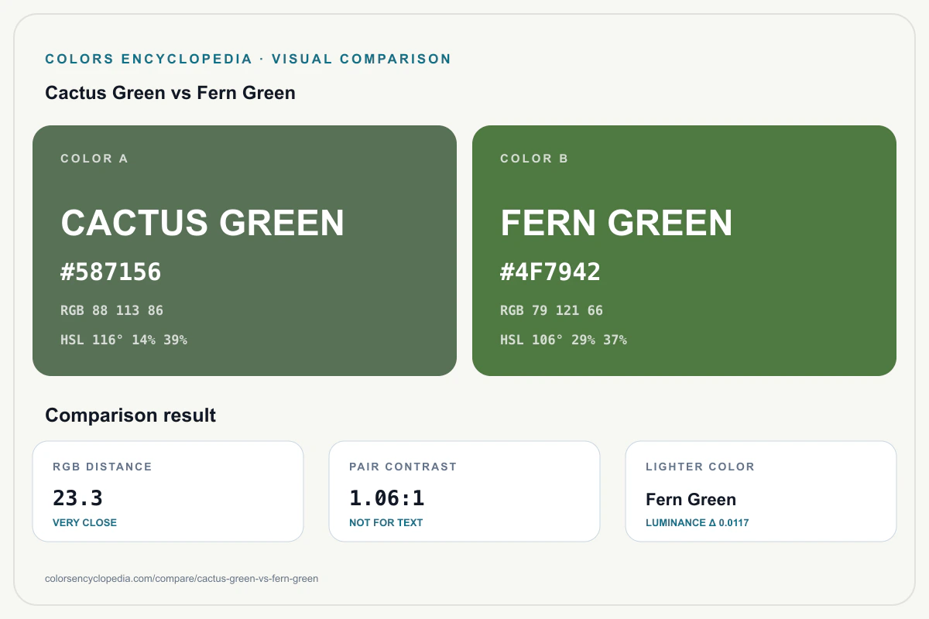
Task: Click the Comparison result heading
Action: pos(131,416)
